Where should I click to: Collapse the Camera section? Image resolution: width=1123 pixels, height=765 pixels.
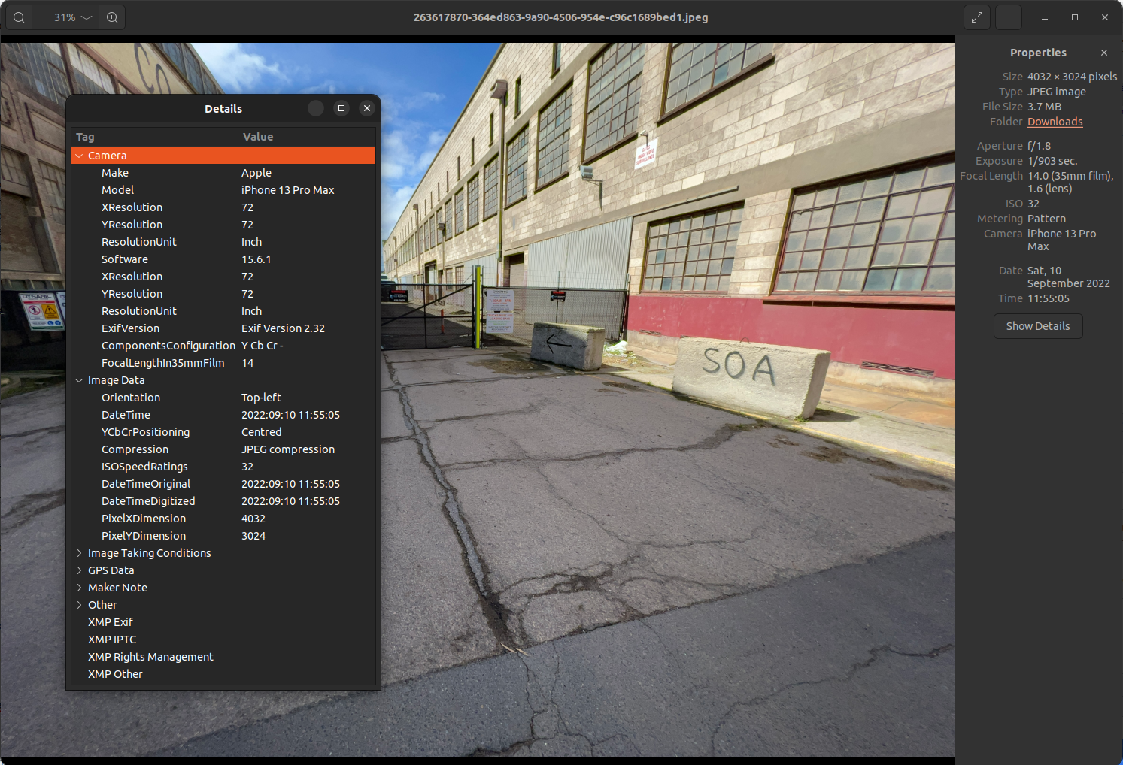79,155
